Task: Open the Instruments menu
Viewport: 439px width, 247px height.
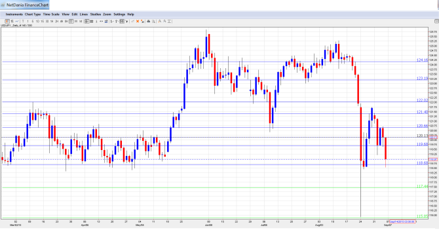Action: (x=14, y=14)
